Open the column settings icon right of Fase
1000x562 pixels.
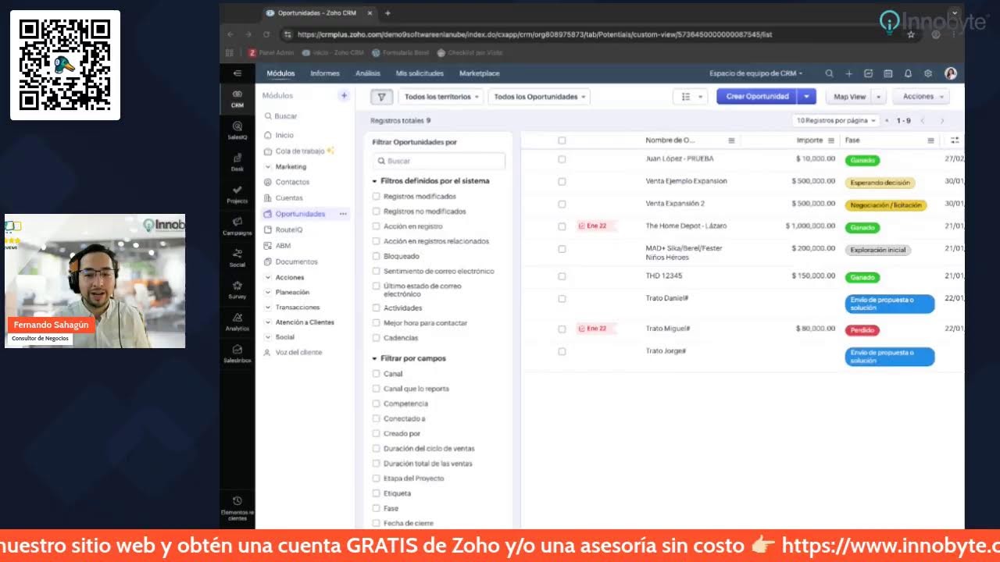pos(955,140)
